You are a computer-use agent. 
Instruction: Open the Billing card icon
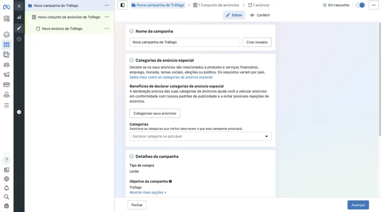6,85
